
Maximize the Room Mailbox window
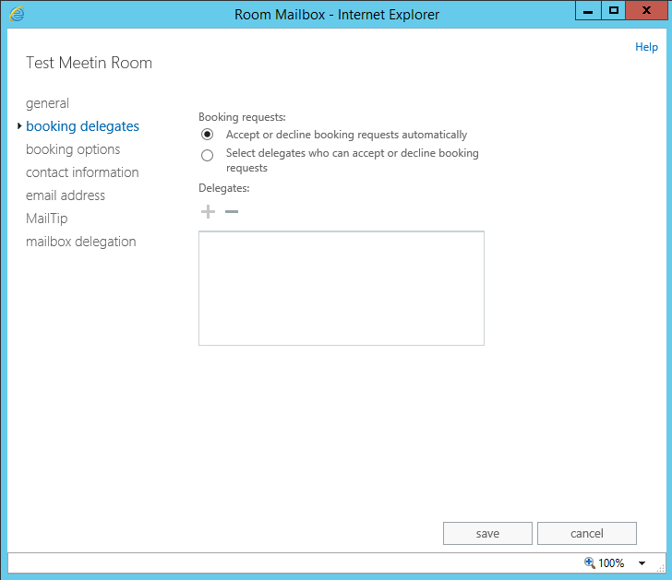(614, 11)
